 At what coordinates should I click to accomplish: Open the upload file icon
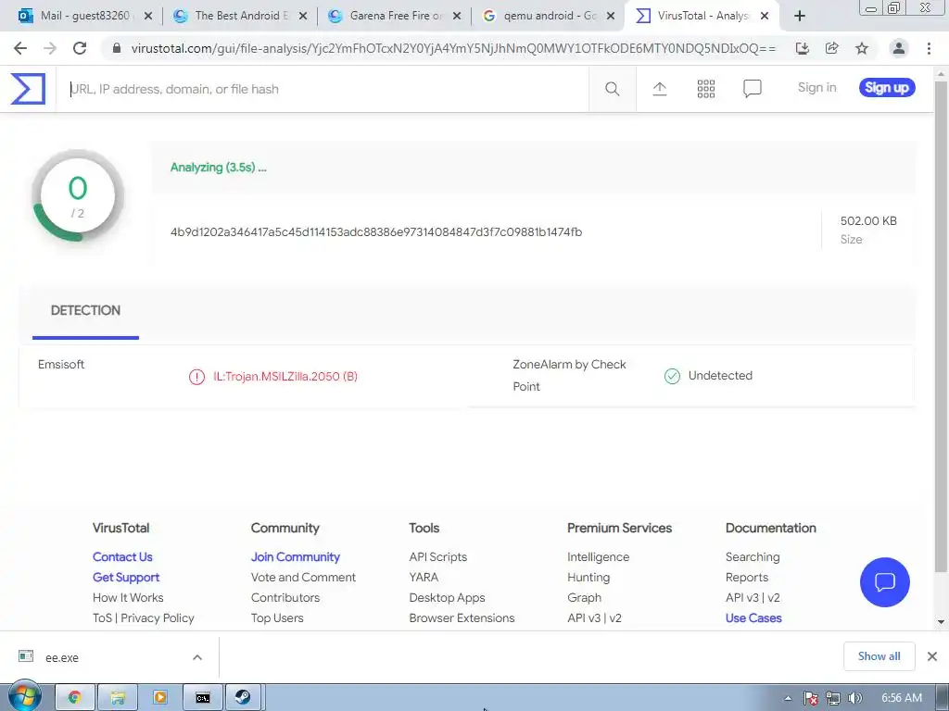pos(660,89)
